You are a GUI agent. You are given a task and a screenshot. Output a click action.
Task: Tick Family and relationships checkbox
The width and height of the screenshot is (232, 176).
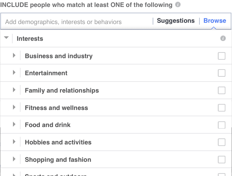222,90
